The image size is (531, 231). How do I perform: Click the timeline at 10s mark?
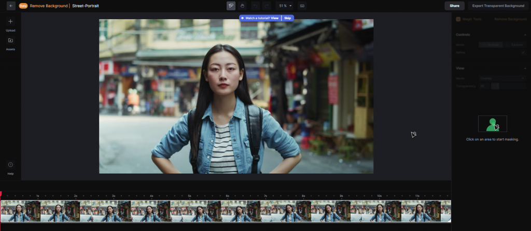click(379, 196)
